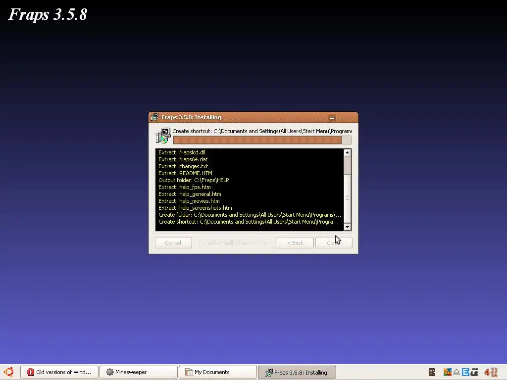
Task: Select 'Extract: help_screenshots.htm' log line
Action: point(195,208)
